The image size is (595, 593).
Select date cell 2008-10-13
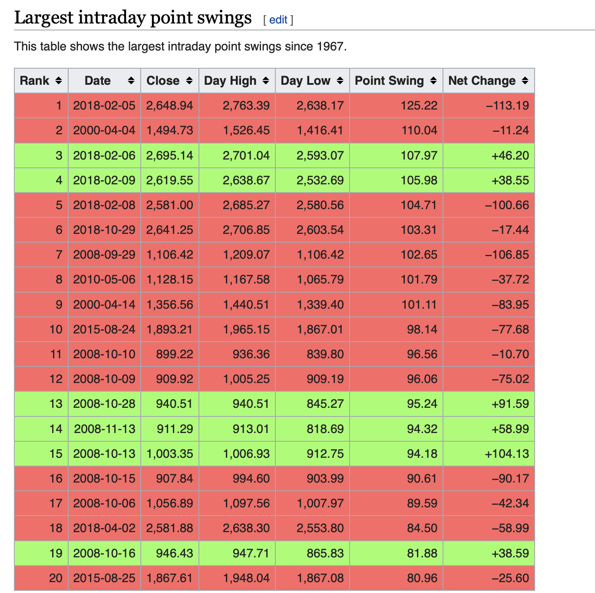[104, 454]
